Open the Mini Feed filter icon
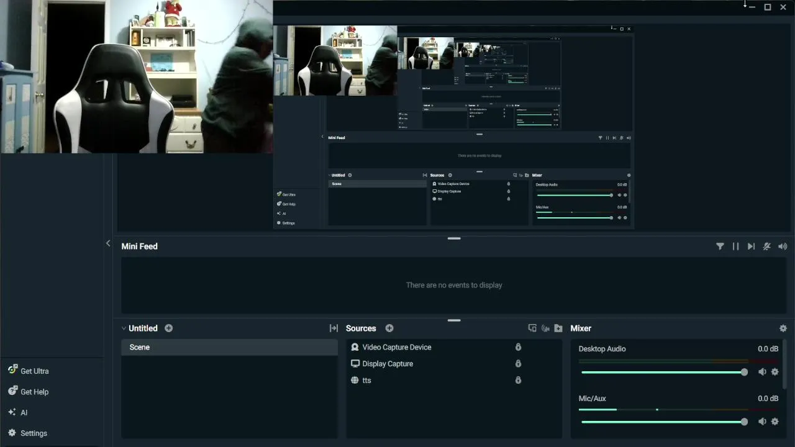 point(720,246)
